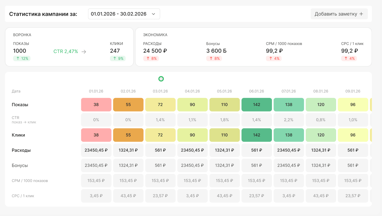This screenshot has width=382, height=216.
Task: Select the red Клики cell for 01.01.26
Action: tap(96, 135)
